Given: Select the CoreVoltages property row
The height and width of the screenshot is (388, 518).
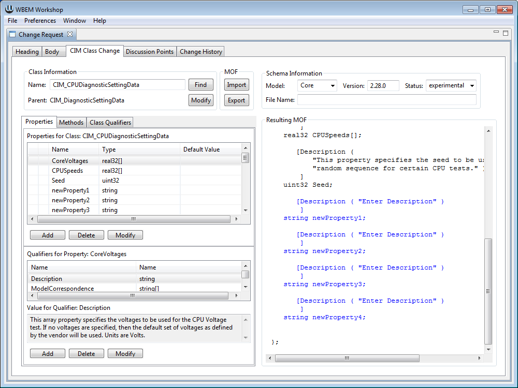Looking at the screenshot, I should 135,161.
